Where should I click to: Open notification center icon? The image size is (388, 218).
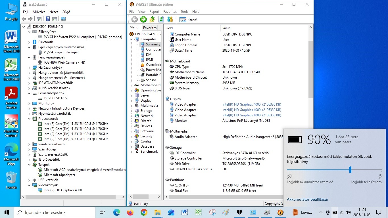(x=379, y=212)
